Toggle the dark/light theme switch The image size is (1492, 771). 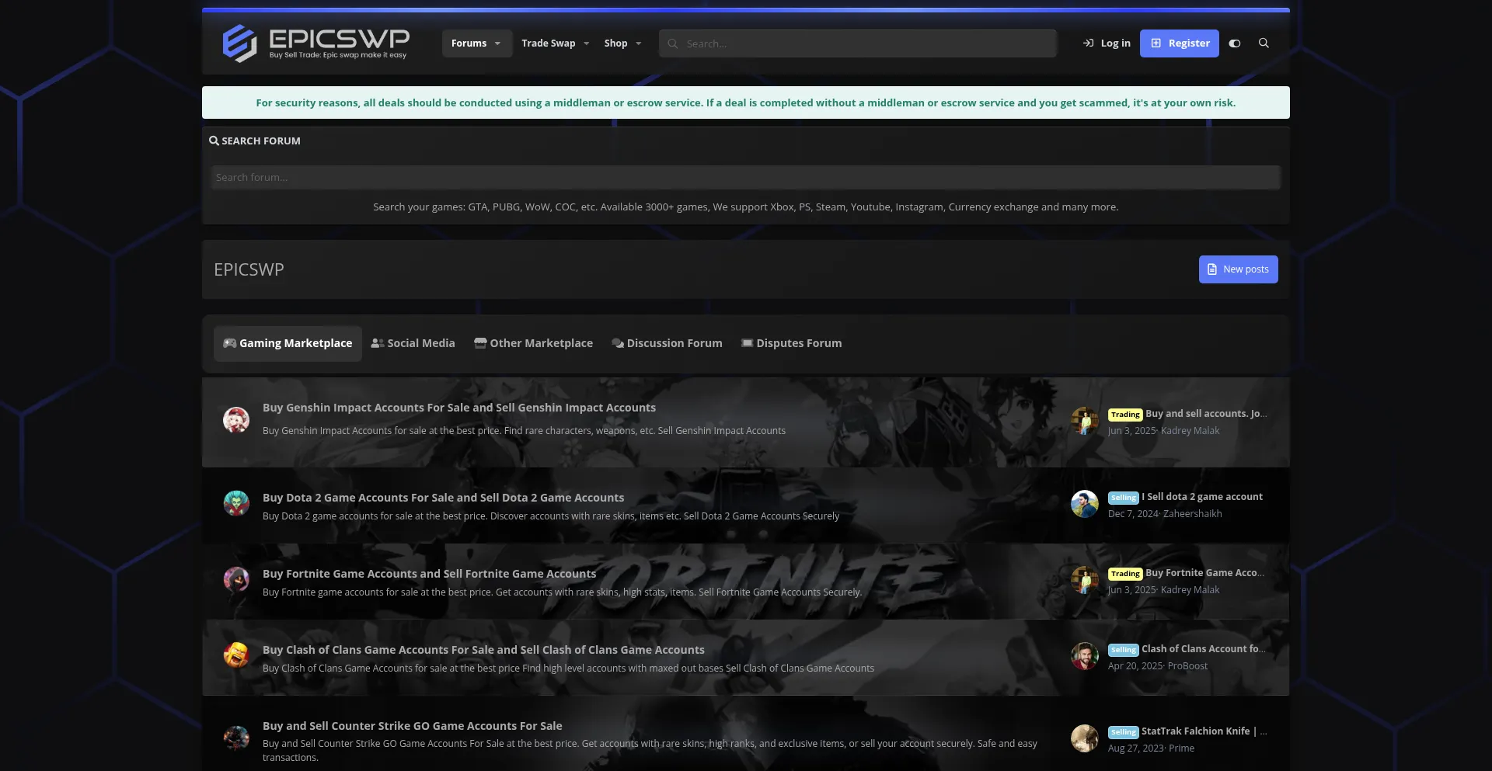(x=1235, y=43)
